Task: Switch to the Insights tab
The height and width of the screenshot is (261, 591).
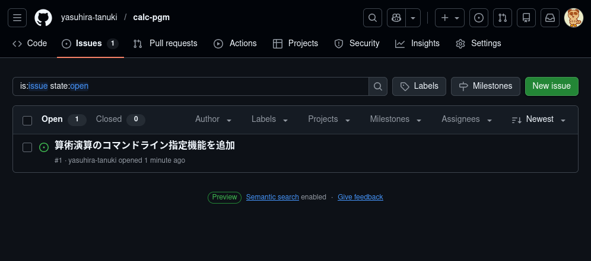Action: [418, 43]
